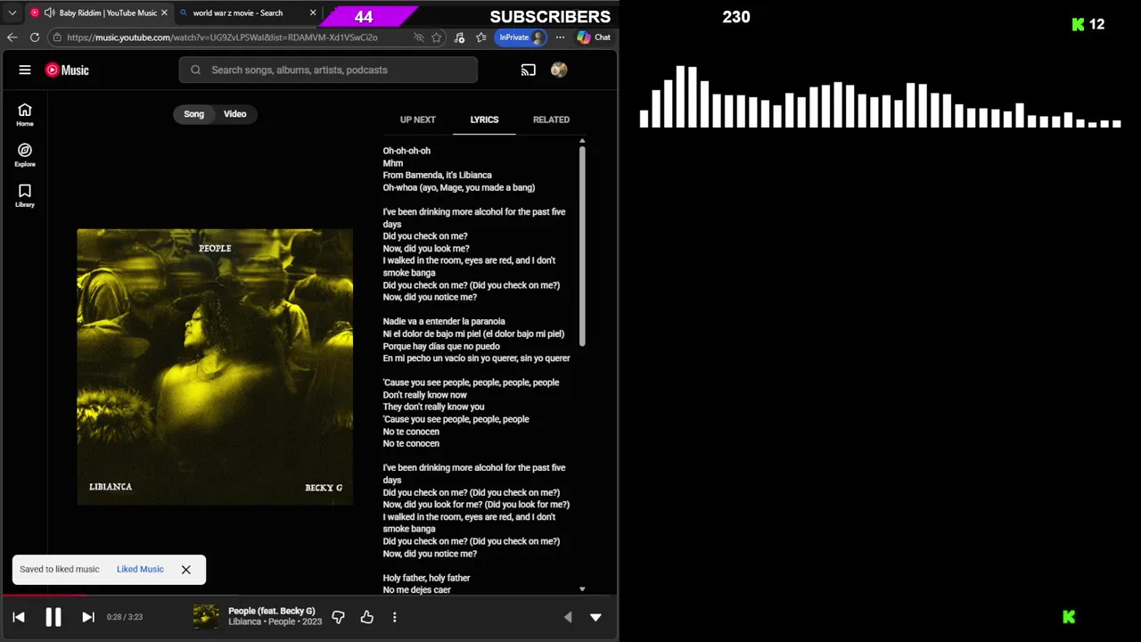Open Library in the sidebar
Screen dimensions: 1141x642
tap(25, 195)
